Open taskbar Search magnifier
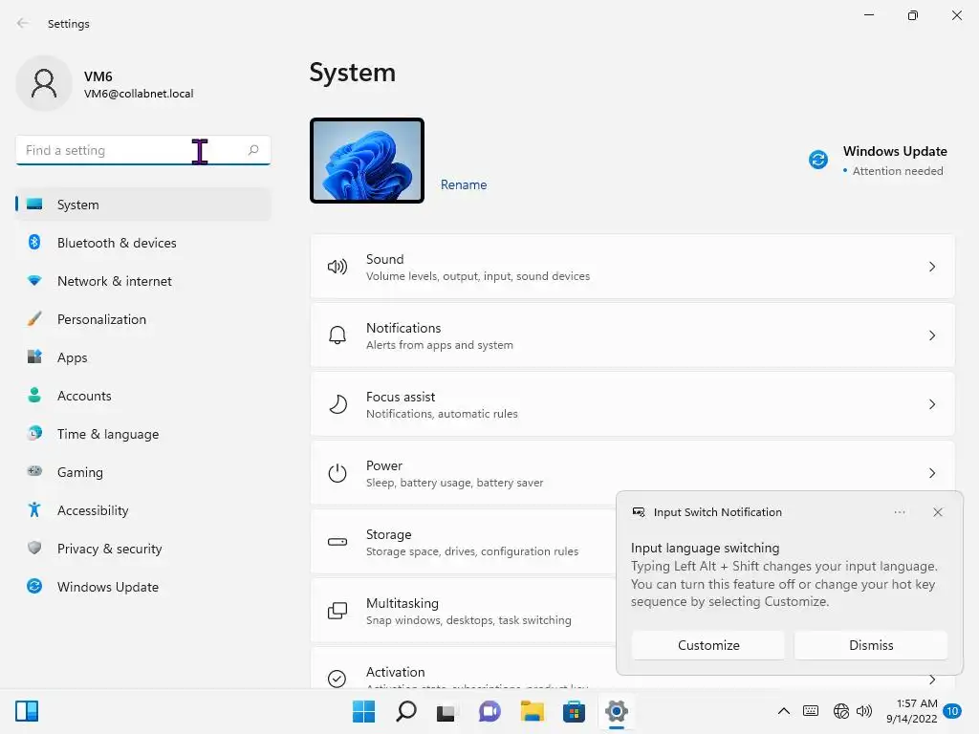Image resolution: width=979 pixels, height=734 pixels. [405, 711]
